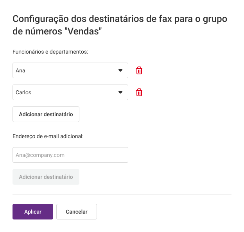Image resolution: width=244 pixels, height=232 pixels.
Task: Select the name Carlos in the second combo box
Action: (x=23, y=92)
